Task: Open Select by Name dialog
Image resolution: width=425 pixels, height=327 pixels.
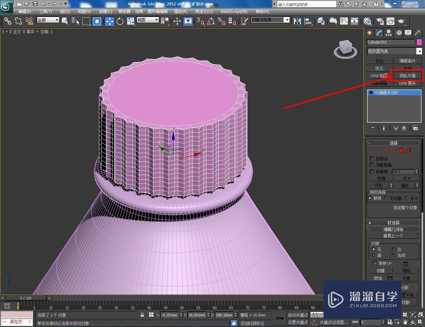Action: pyautogui.click(x=75, y=21)
